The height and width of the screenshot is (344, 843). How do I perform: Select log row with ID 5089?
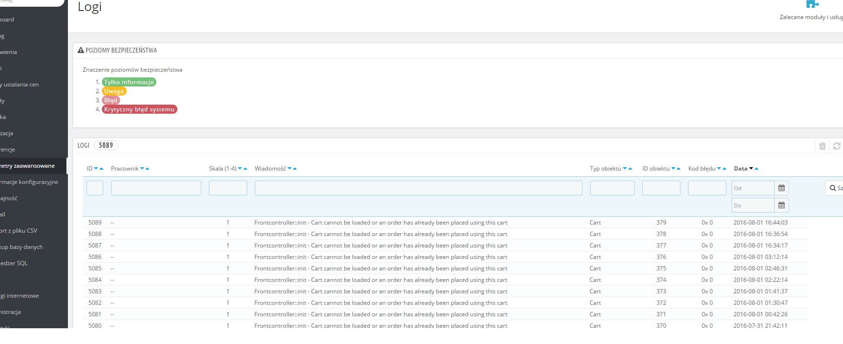446,223
